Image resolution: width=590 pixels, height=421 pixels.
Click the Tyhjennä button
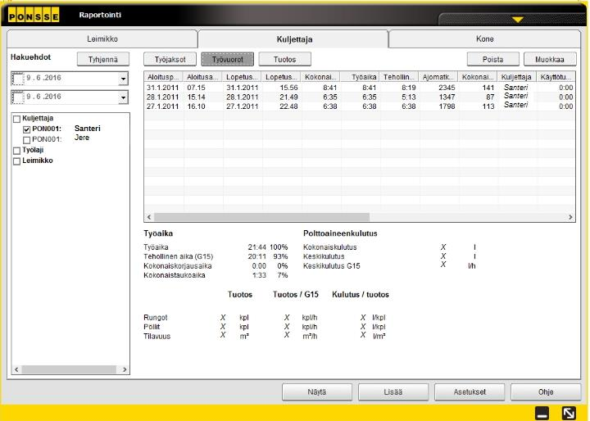point(103,60)
